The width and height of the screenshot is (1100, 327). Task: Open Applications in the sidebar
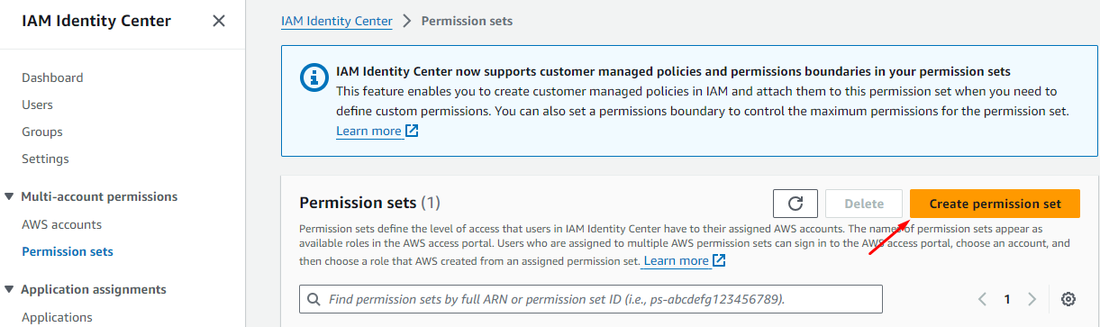coord(57,317)
